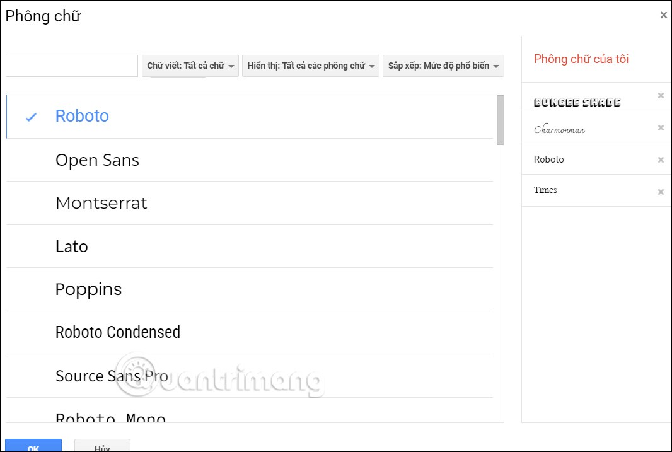
Task: Click the font list scrollbar thumb
Action: point(500,120)
